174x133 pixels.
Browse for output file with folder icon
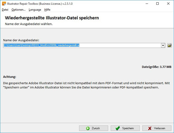click(x=170, y=45)
